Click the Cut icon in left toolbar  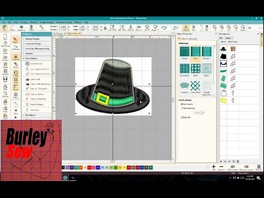click(x=5, y=102)
